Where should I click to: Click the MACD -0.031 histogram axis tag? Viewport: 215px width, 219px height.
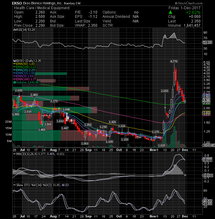tap(208, 175)
